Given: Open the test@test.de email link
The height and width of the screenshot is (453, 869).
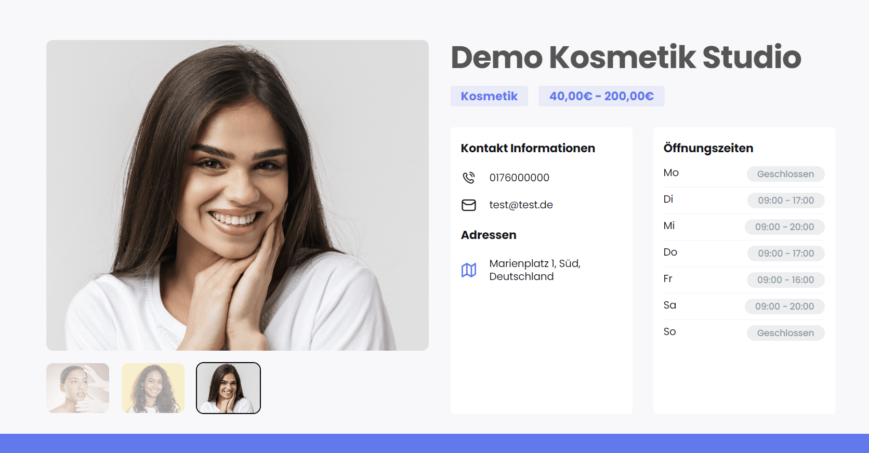Looking at the screenshot, I should coord(521,205).
